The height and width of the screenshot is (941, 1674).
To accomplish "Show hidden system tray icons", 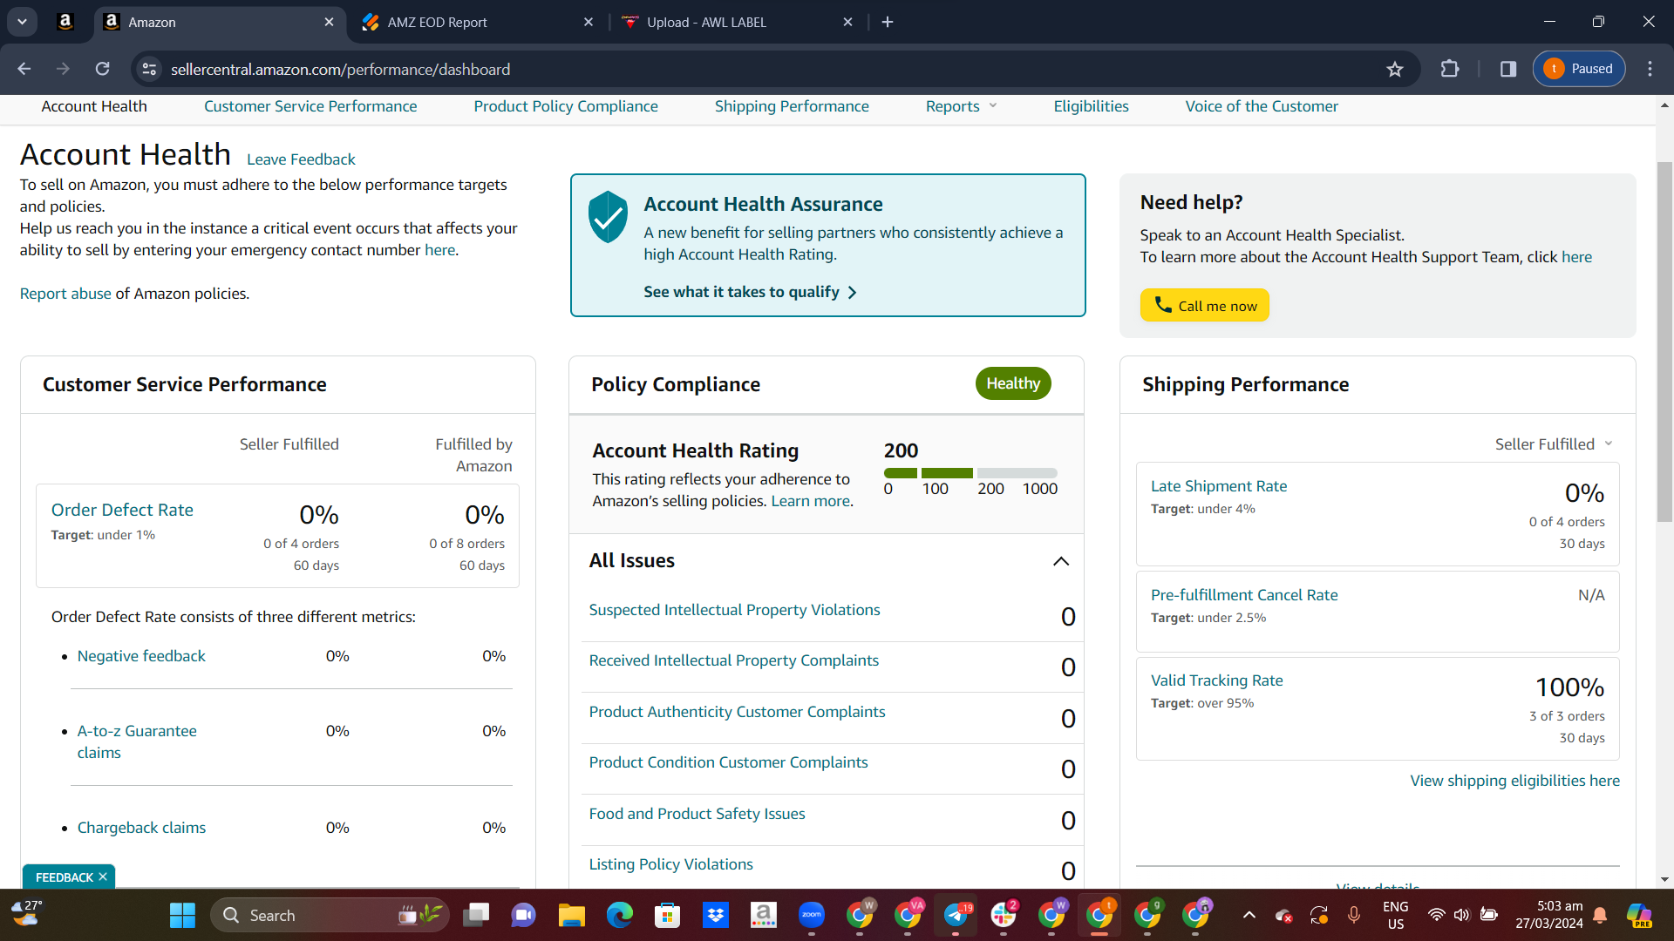I will pyautogui.click(x=1249, y=915).
